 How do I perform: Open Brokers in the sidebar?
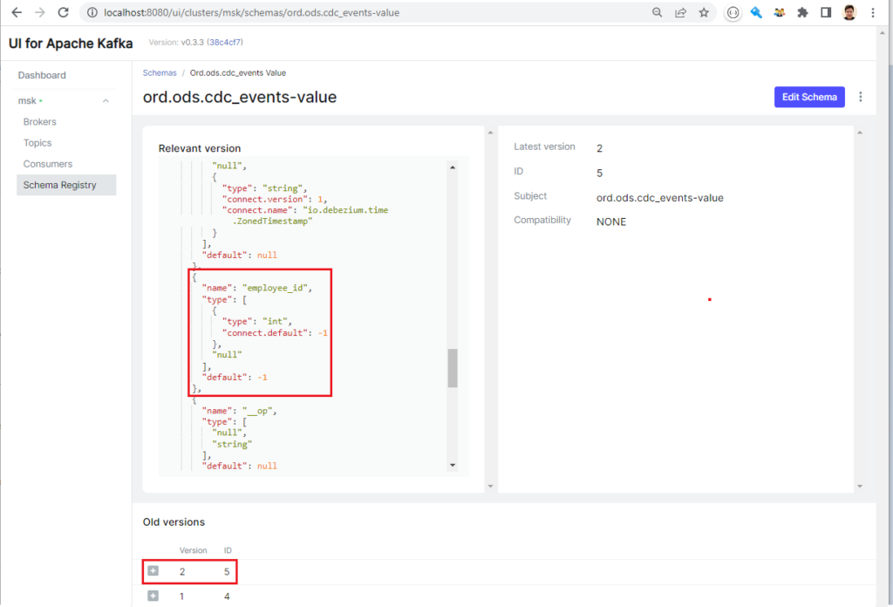(40, 122)
